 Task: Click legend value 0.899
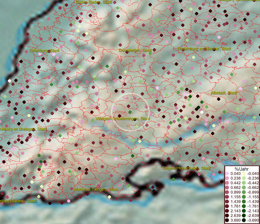(235, 192)
